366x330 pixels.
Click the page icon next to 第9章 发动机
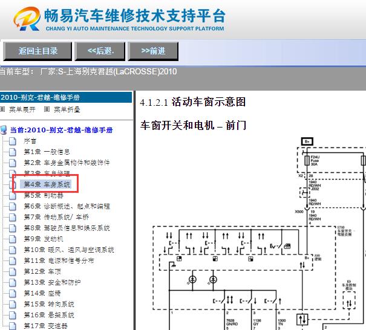click(x=13, y=239)
